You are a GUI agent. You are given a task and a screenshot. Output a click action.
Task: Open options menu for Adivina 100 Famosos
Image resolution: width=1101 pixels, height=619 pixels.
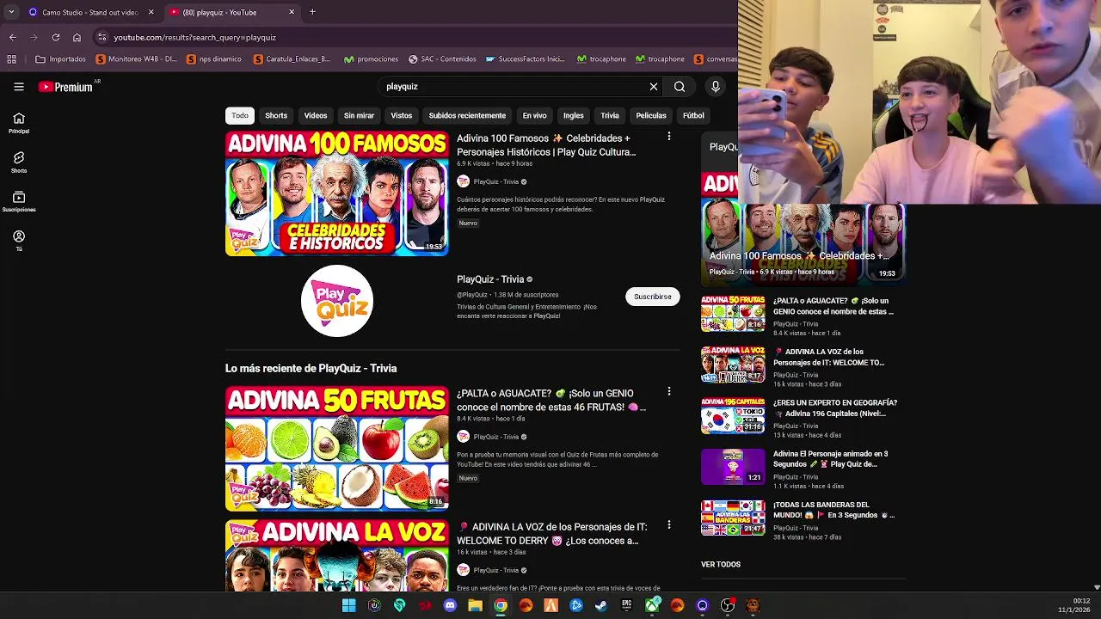click(669, 137)
